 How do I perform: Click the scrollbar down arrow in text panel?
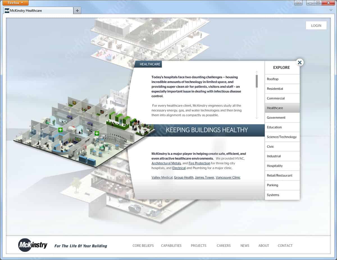tap(257, 117)
